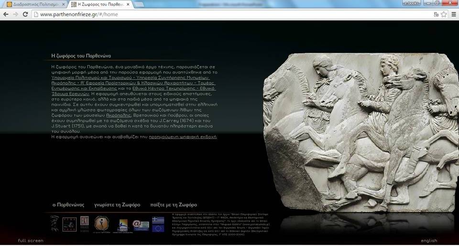Click the Information Society @ logo
459x246 pixels.
click(141, 224)
